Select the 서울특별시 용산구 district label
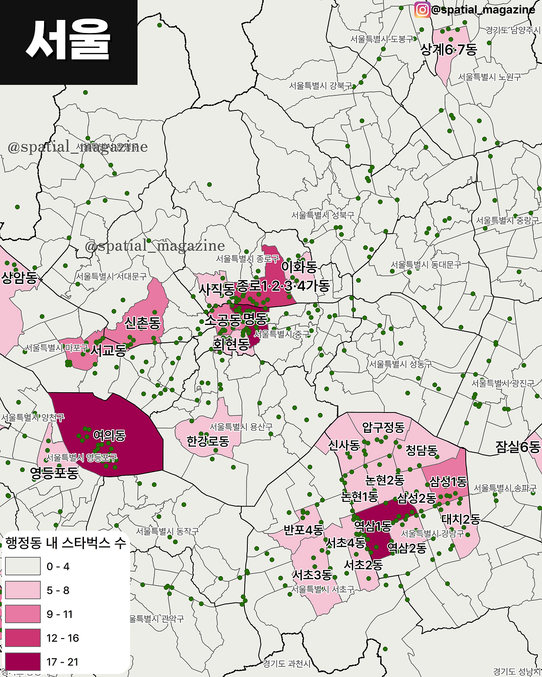 (x=241, y=427)
